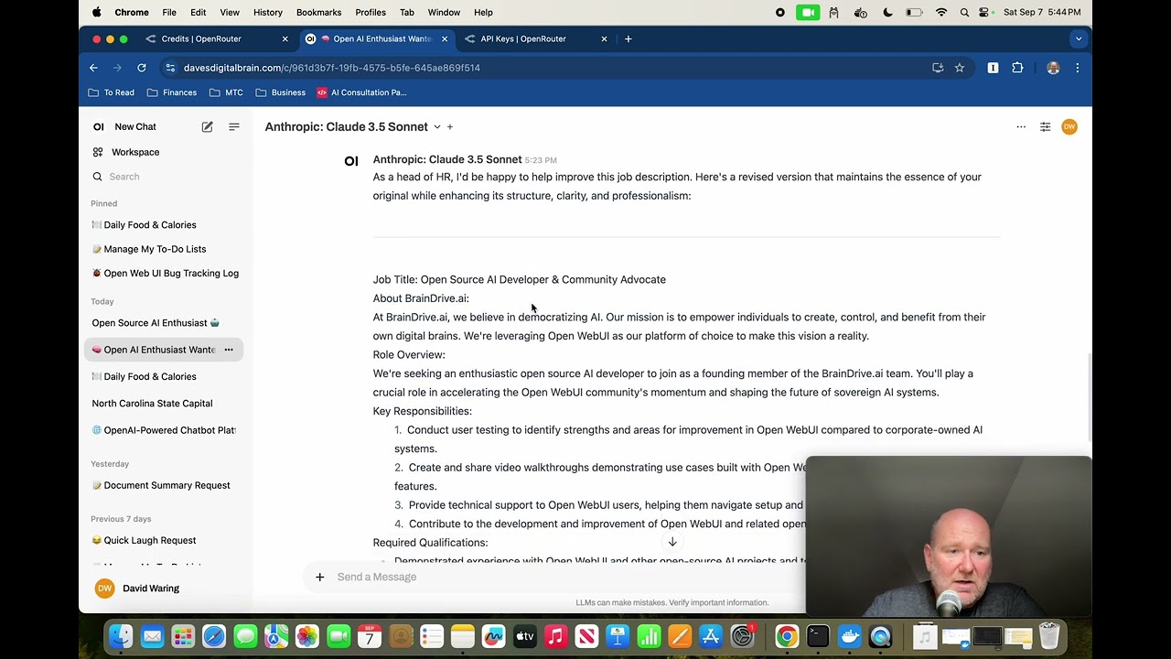
Task: Click the new chat pencil icon
Action: [x=208, y=127]
